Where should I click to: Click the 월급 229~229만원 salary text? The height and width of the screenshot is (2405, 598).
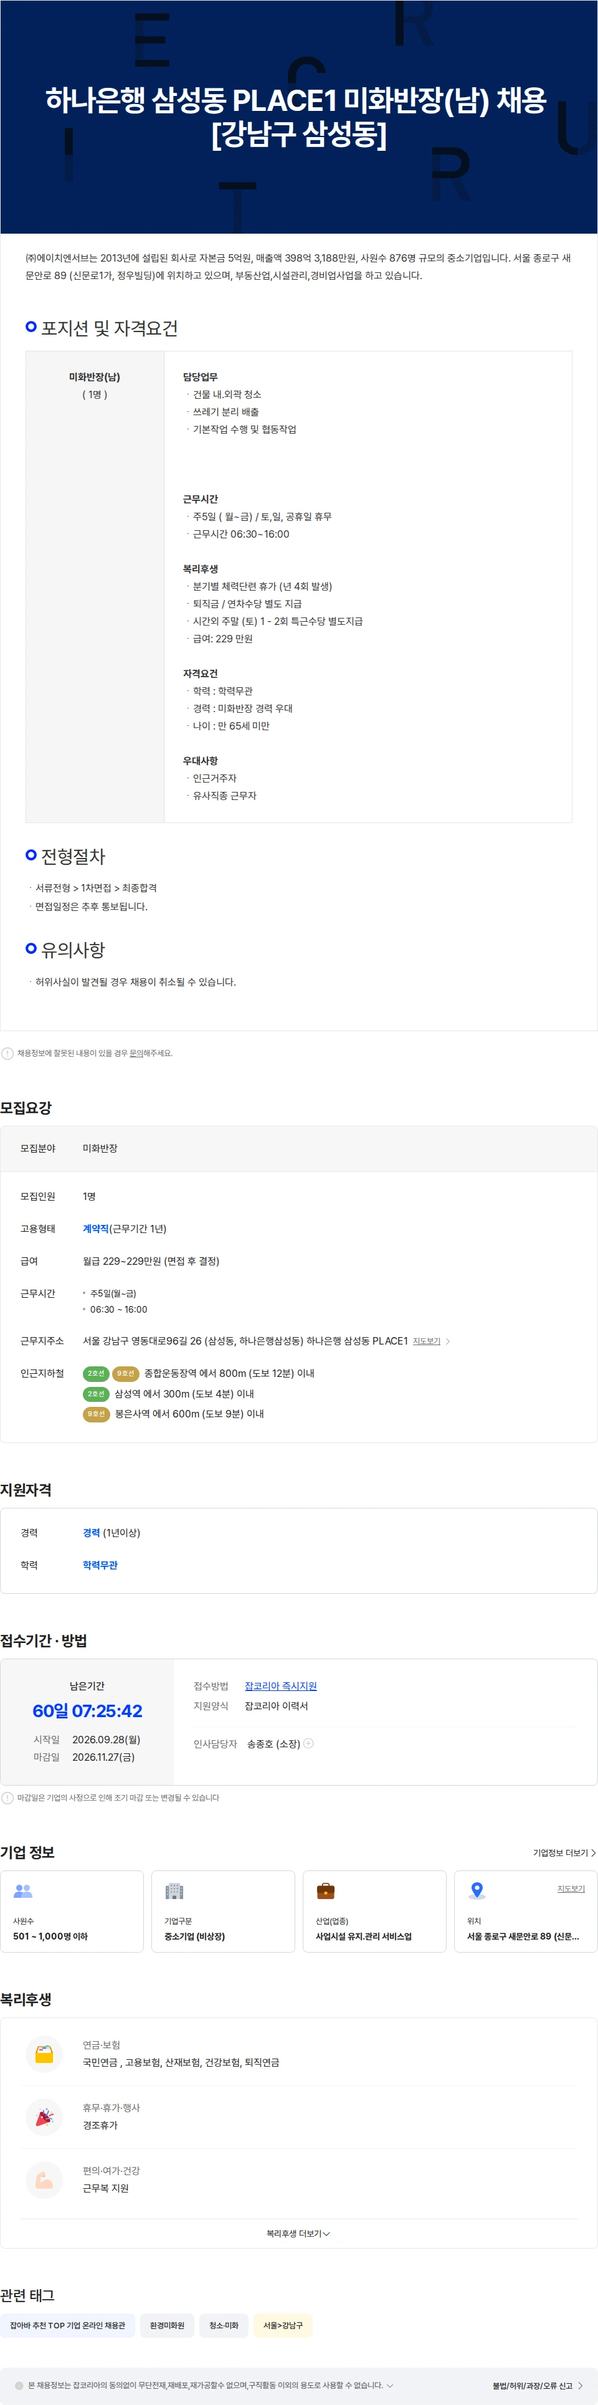(x=151, y=1260)
